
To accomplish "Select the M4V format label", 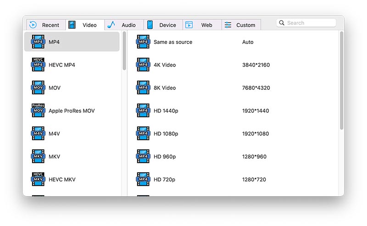I will click(x=54, y=133).
